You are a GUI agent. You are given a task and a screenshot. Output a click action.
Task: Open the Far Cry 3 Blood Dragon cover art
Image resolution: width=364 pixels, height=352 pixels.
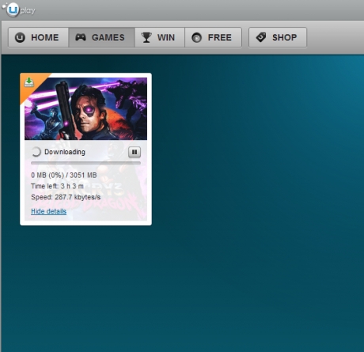click(86, 108)
